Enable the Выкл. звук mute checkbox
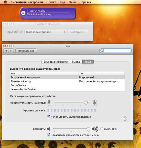 [102, 129]
